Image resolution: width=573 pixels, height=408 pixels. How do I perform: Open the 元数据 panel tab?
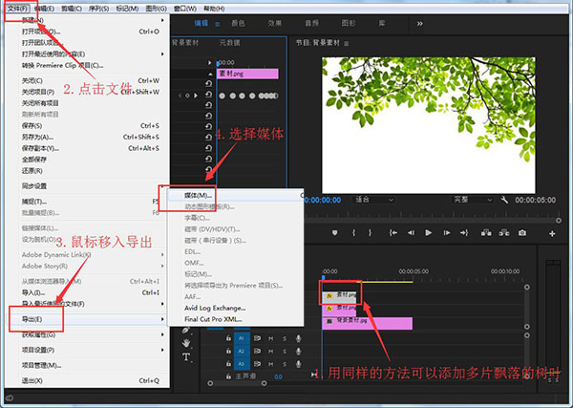point(229,43)
